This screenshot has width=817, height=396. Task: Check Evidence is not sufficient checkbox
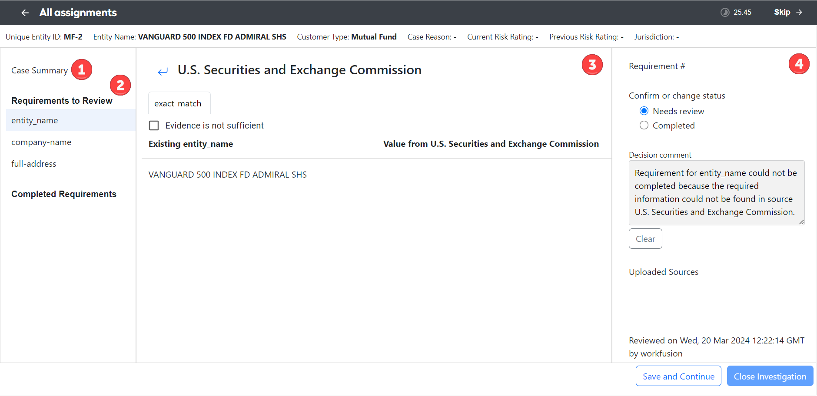[154, 125]
